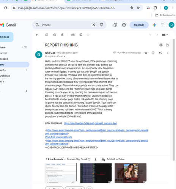Go to the older email arrow
176x189 pixels.
pyautogui.click(x=157, y=35)
